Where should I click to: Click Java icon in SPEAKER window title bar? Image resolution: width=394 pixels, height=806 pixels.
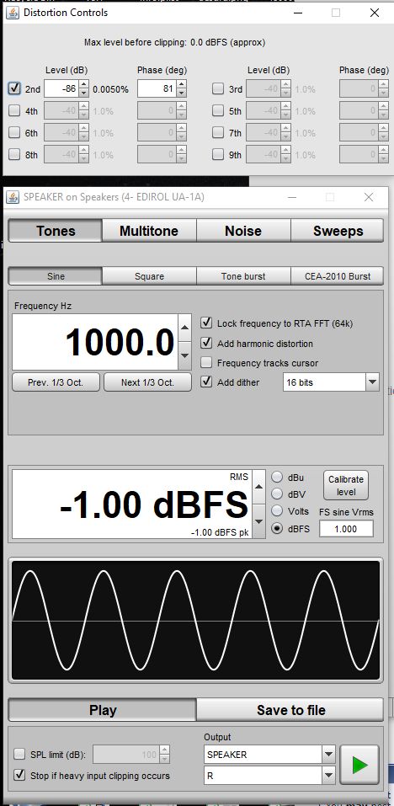click(x=13, y=197)
